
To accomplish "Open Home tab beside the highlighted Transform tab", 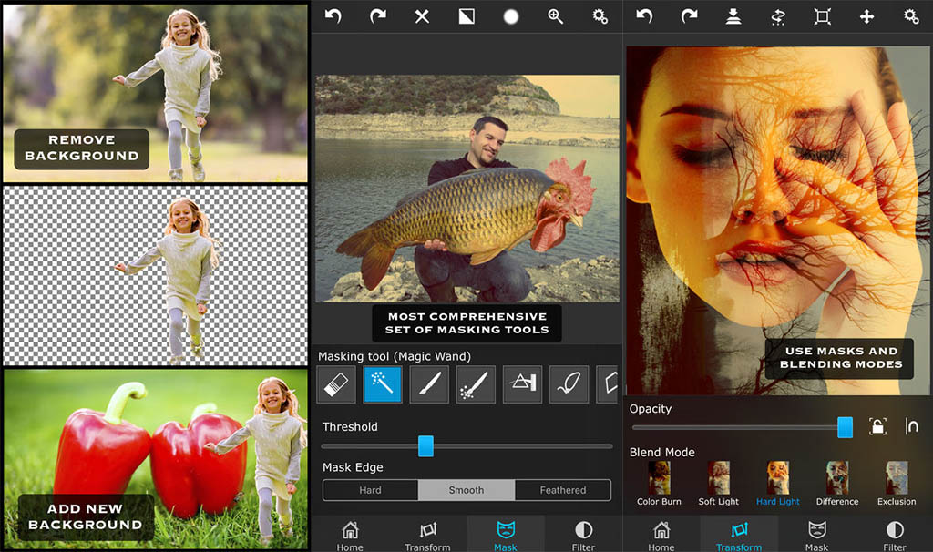I will click(661, 535).
